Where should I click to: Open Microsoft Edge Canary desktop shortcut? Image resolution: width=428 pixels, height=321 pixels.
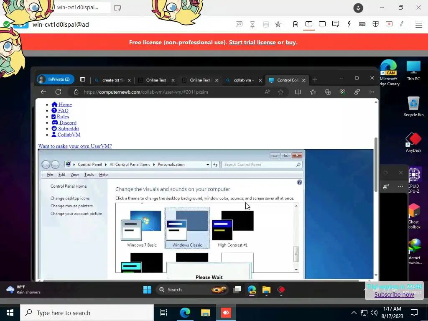coord(389,73)
